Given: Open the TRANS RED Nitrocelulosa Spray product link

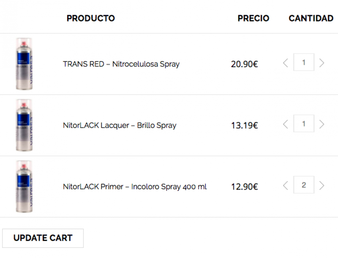Looking at the screenshot, I should click(x=121, y=64).
